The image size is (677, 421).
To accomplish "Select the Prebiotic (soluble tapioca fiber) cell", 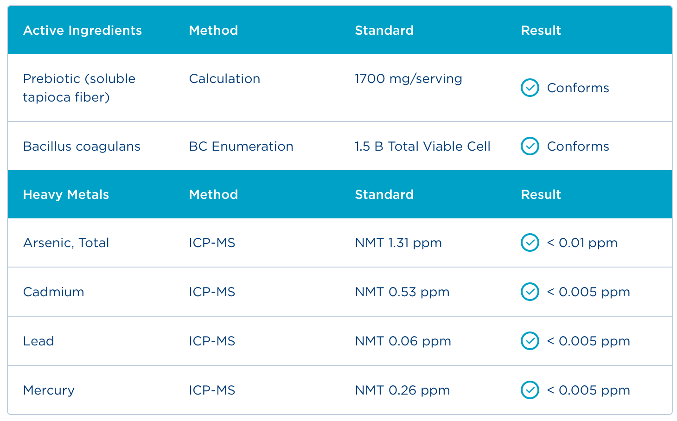I will (79, 88).
